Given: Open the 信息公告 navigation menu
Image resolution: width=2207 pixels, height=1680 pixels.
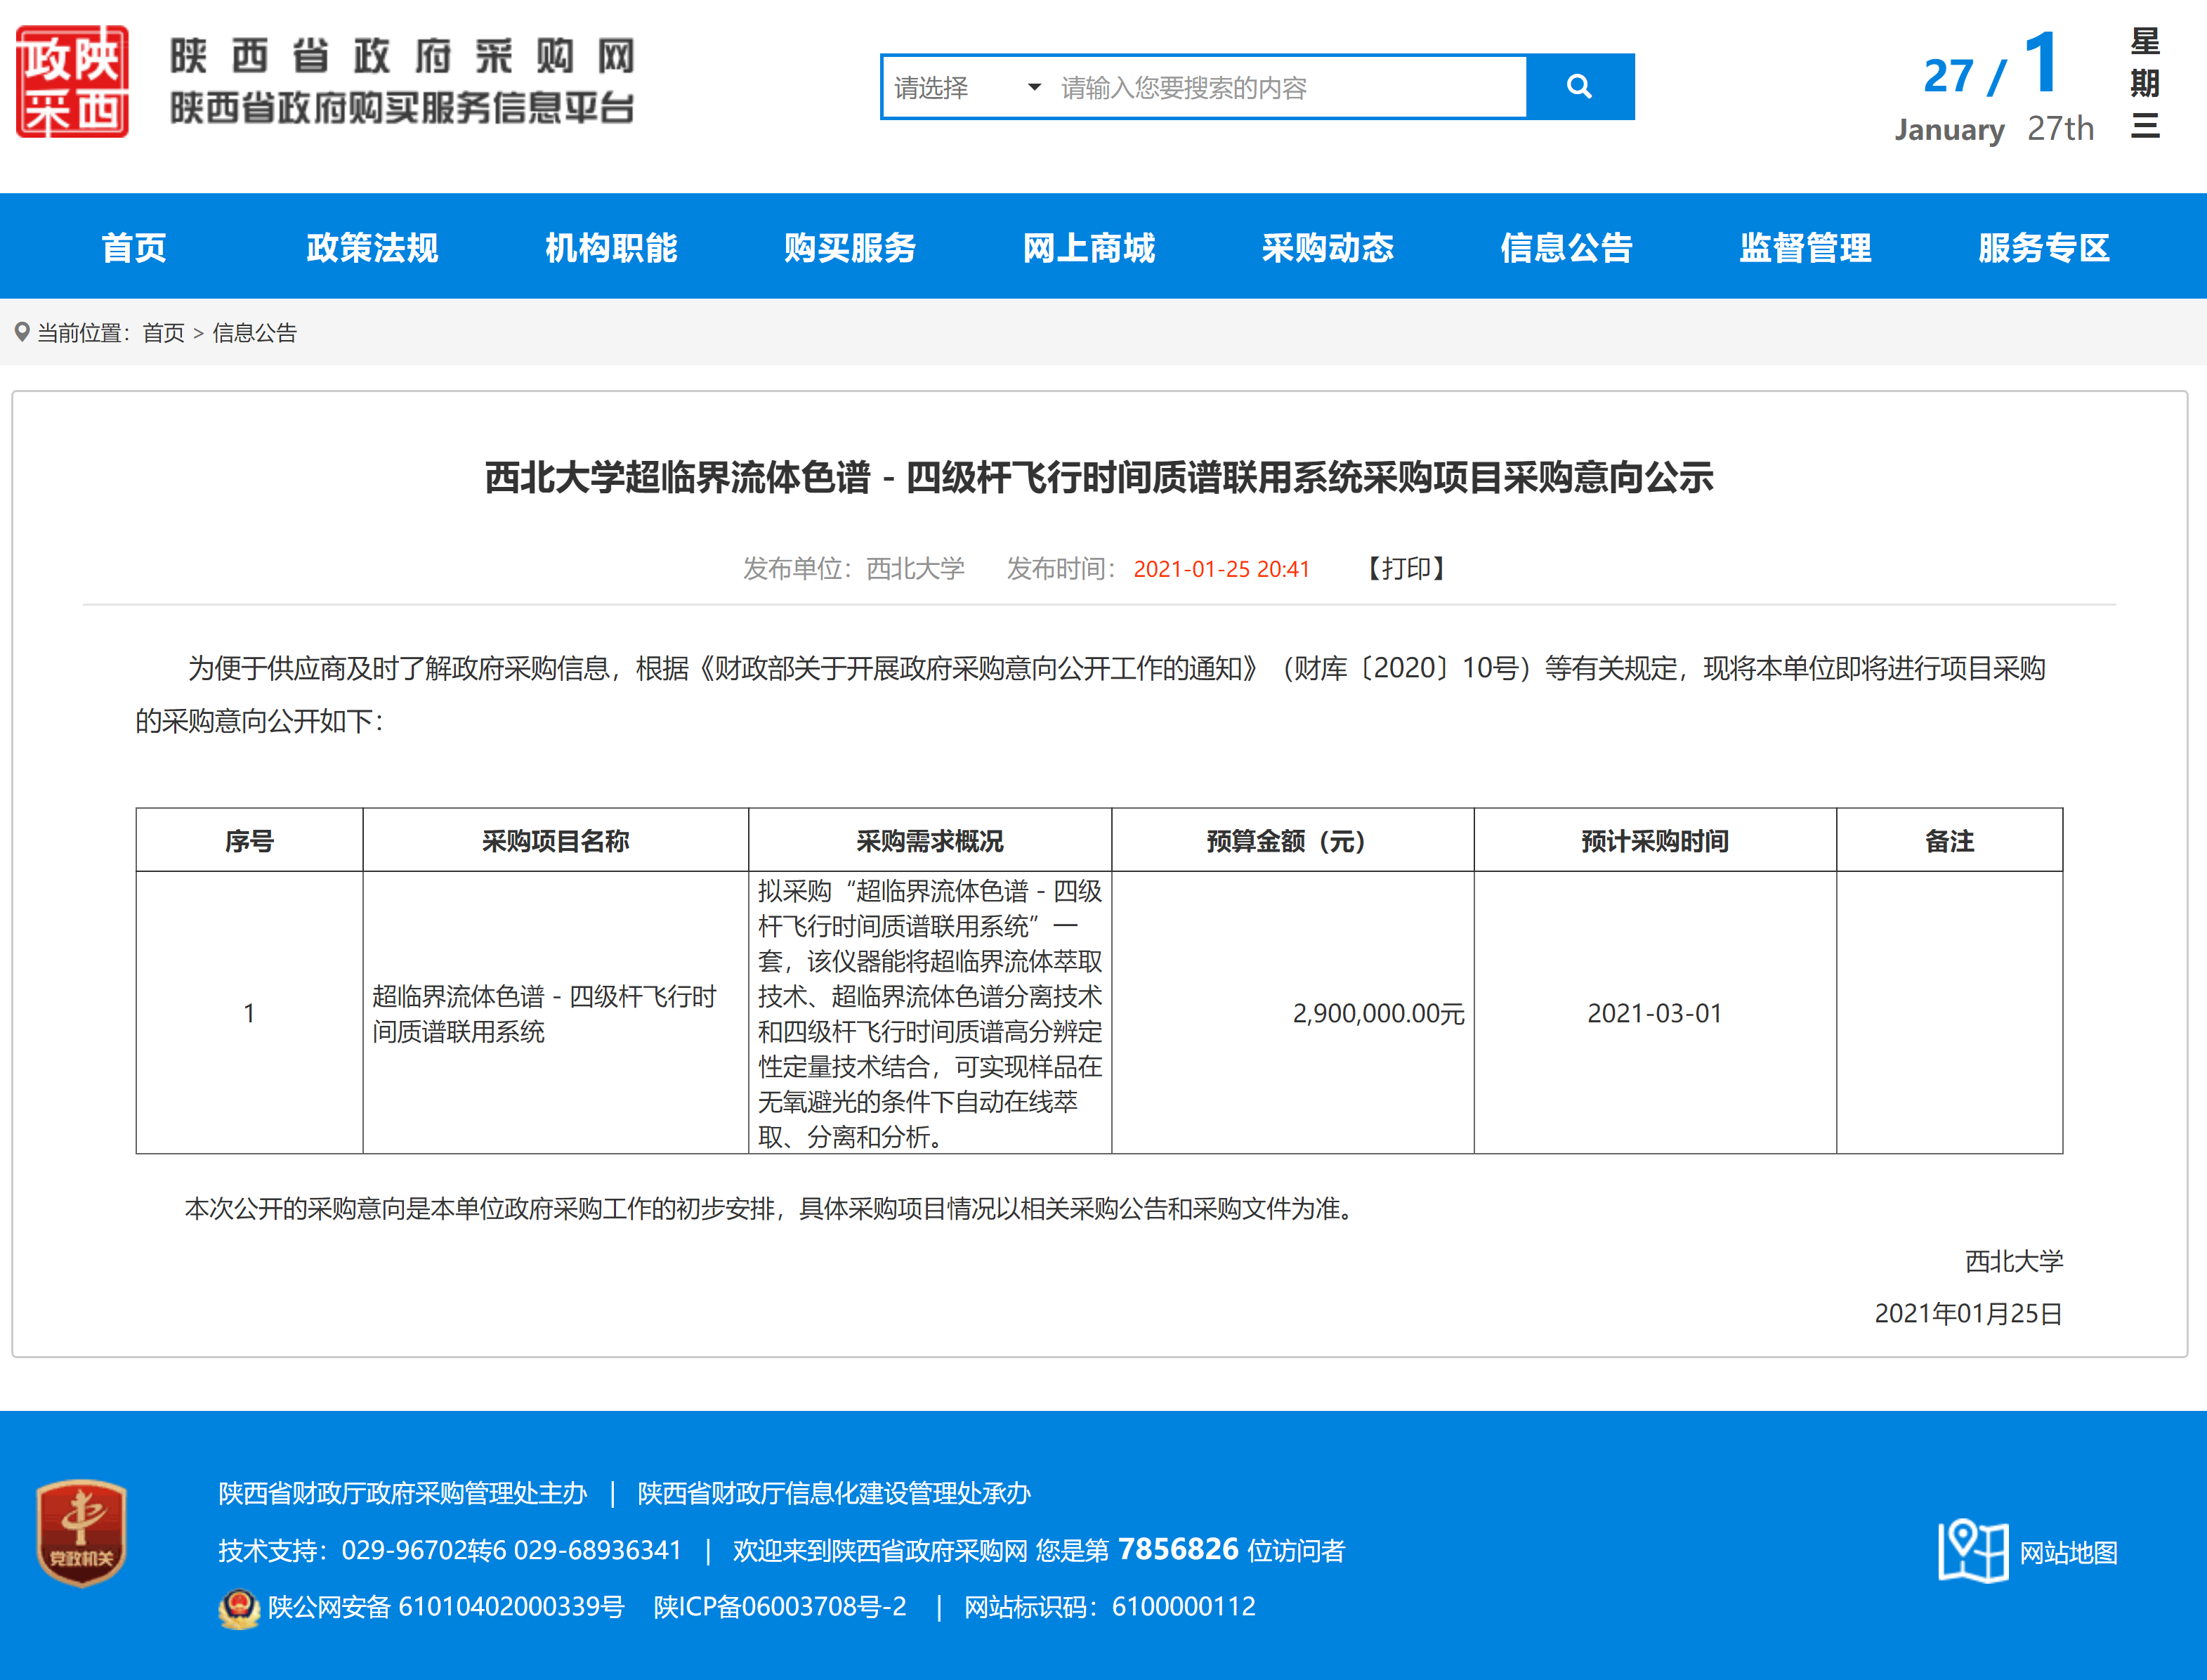Looking at the screenshot, I should pos(1566,247).
